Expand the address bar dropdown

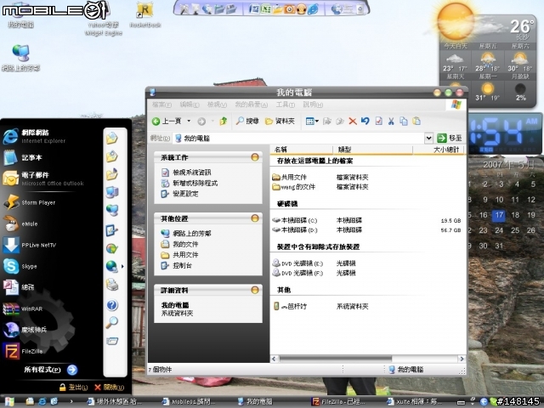tap(428, 138)
